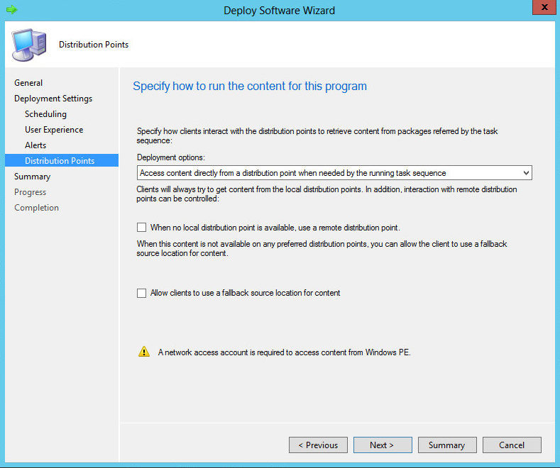The image size is (560, 468).
Task: Cancel the Deploy Software Wizard
Action: [x=512, y=445]
